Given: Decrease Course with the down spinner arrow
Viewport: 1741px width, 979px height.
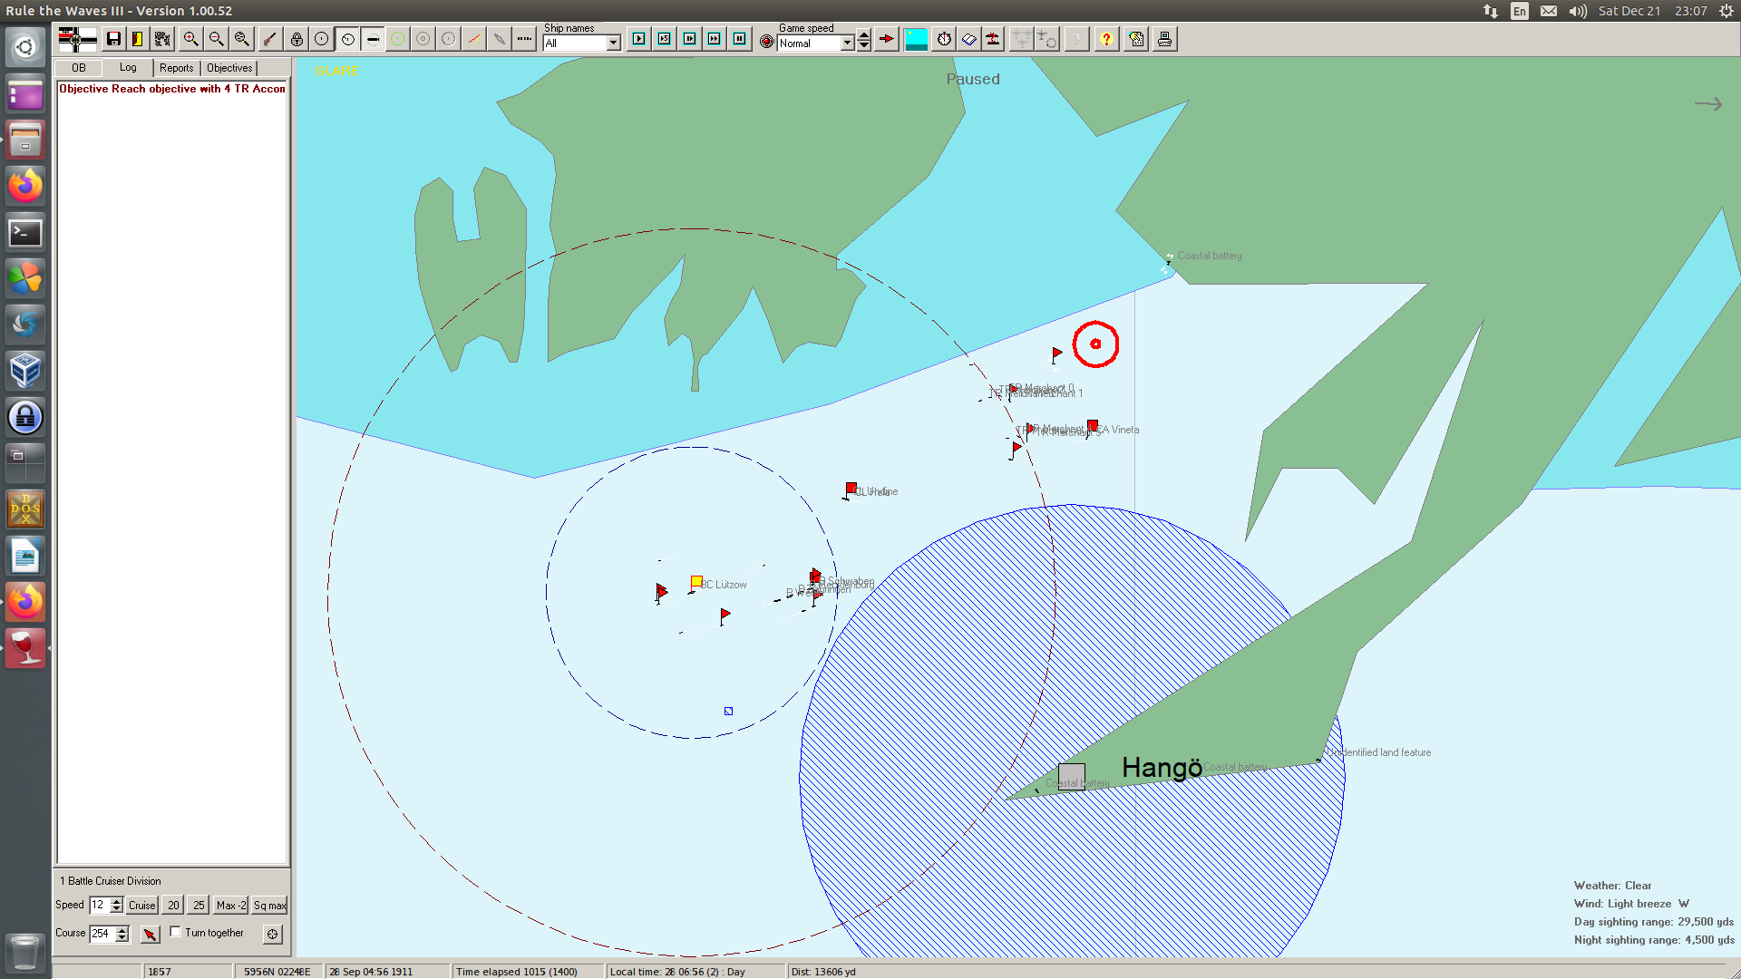Looking at the screenshot, I should [x=122, y=937].
